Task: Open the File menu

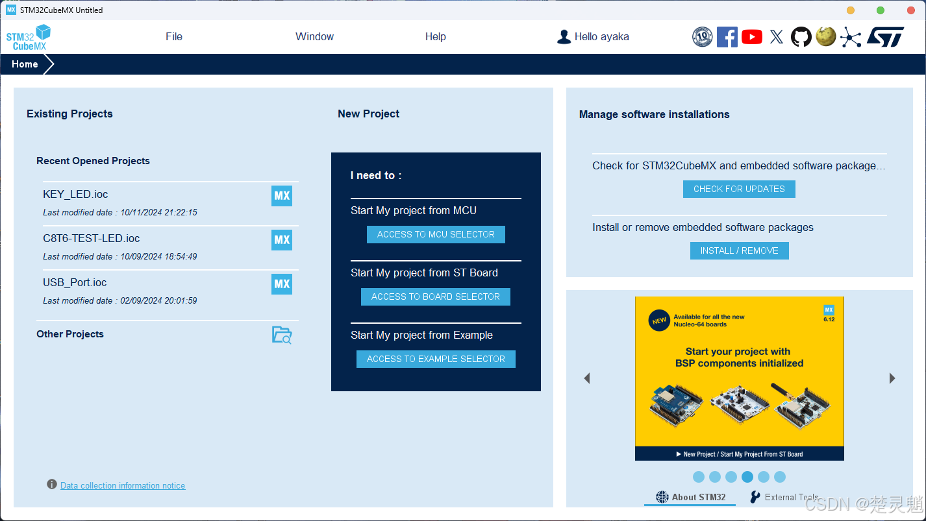Action: (x=174, y=37)
